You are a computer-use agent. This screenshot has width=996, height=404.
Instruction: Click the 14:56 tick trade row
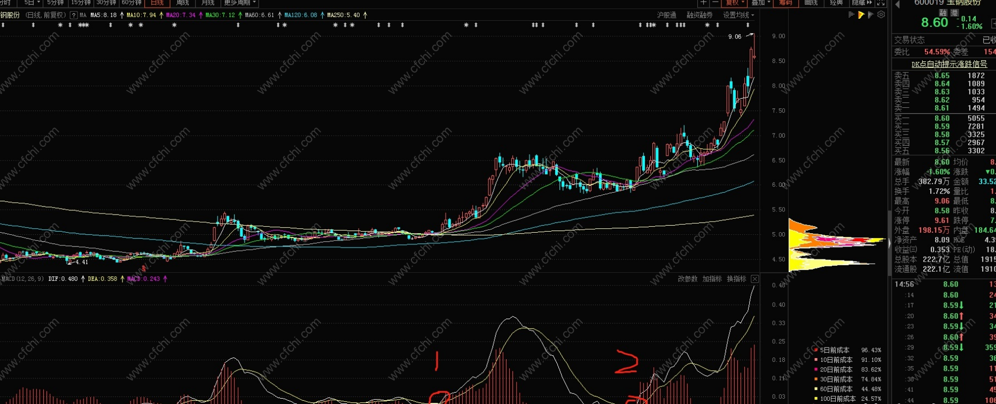[x=945, y=284]
